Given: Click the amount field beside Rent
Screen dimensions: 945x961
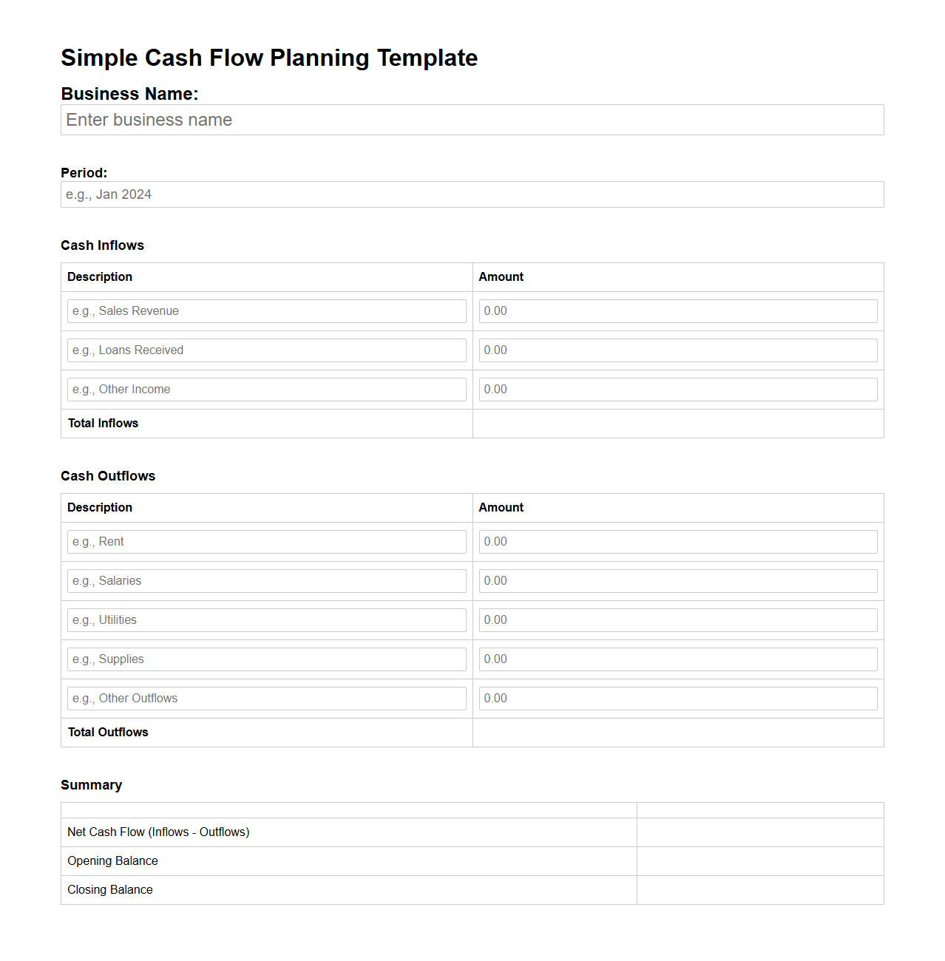Looking at the screenshot, I should click(677, 541).
